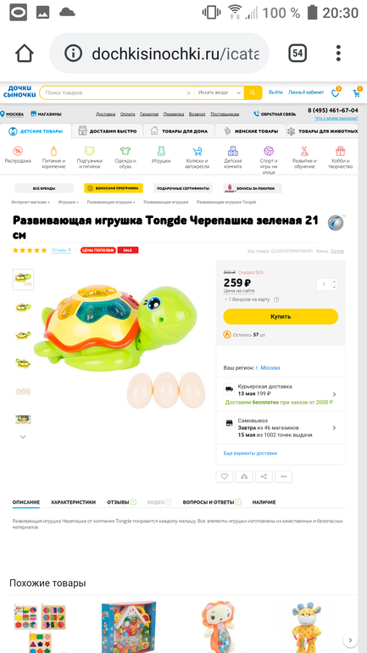This screenshot has height=653, width=367.
Task: Open the Товары для дома tab
Action: click(179, 131)
